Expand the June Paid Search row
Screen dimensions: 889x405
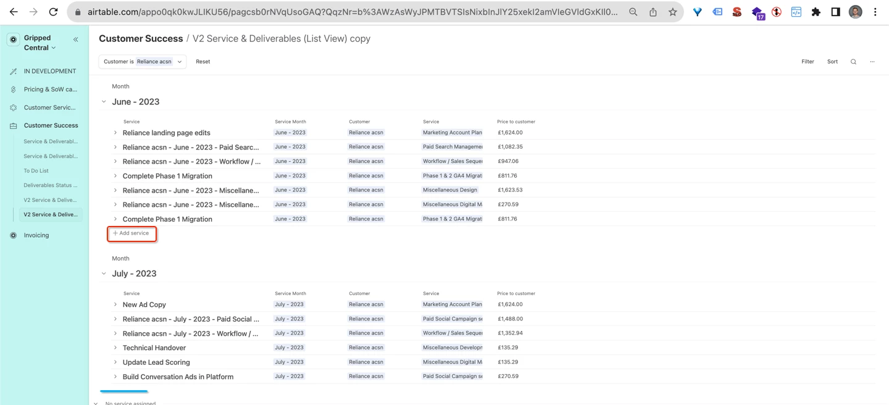pos(115,147)
